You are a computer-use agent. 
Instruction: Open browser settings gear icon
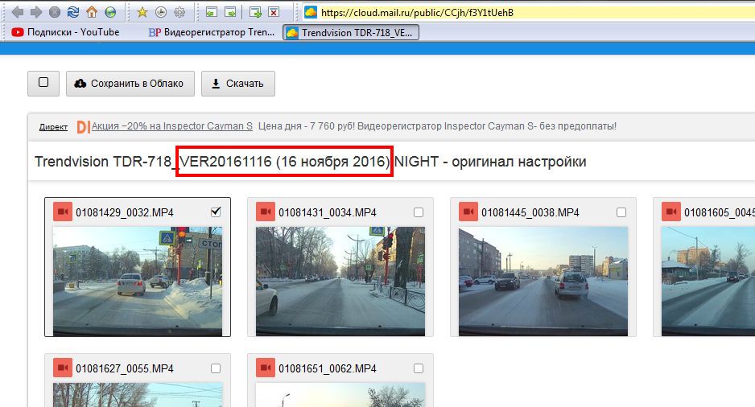click(179, 12)
